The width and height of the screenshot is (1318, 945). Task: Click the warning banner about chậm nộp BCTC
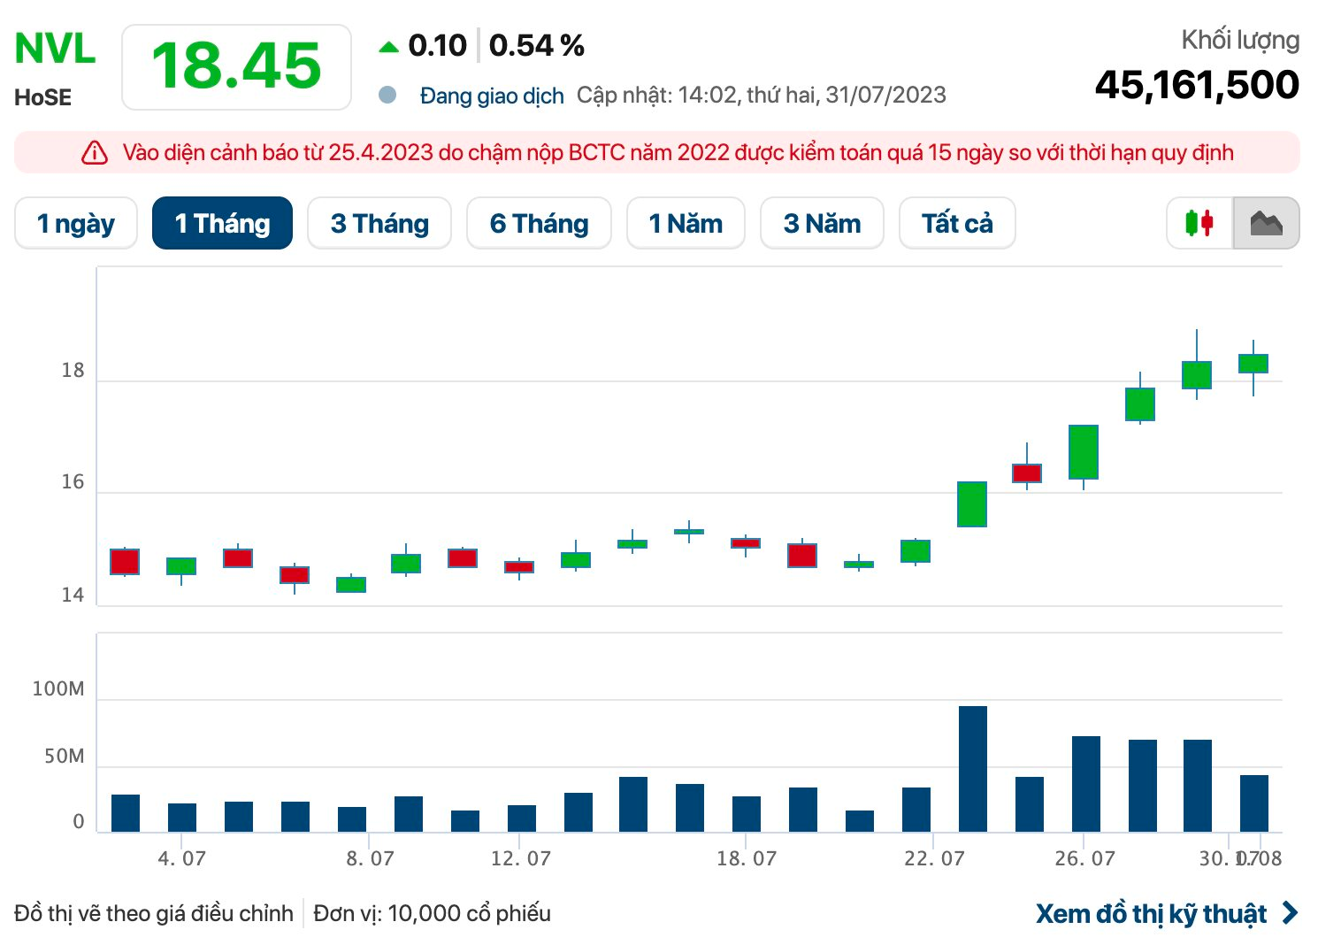[657, 153]
